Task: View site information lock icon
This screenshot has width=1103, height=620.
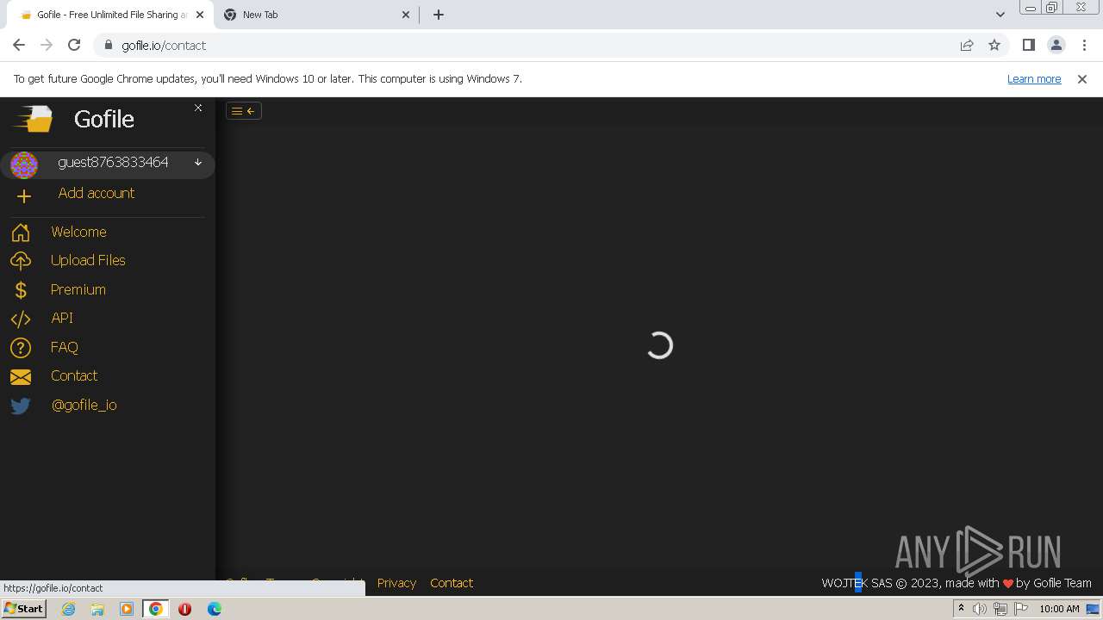Action: 109,45
